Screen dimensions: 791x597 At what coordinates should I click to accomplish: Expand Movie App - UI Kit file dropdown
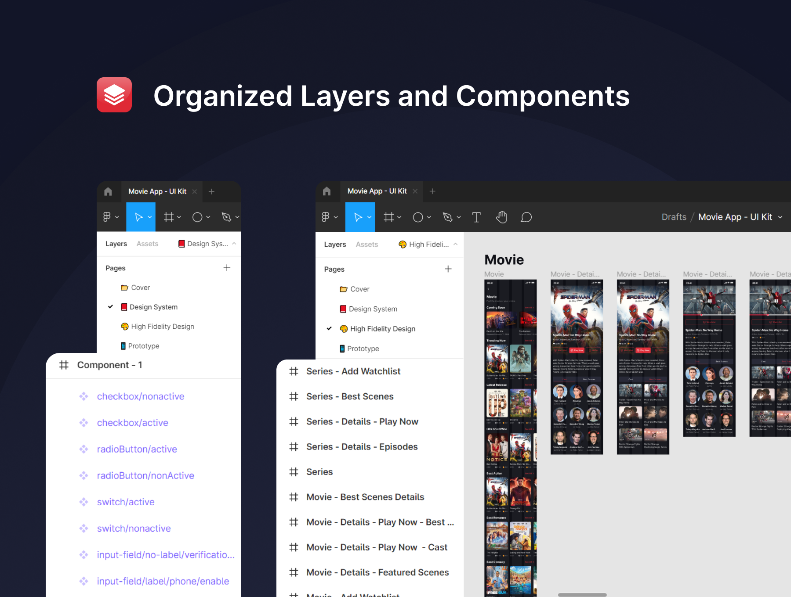780,217
